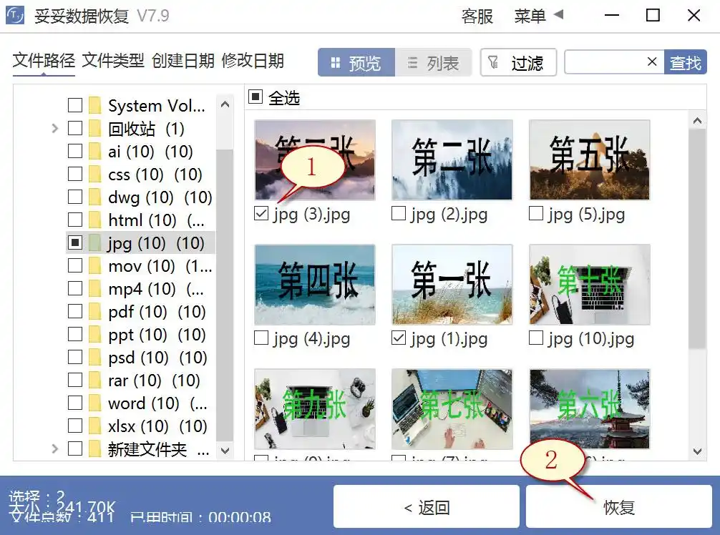Open the jpg (5).jpg thumbnail
Image resolution: width=720 pixels, height=535 pixels.
588,159
